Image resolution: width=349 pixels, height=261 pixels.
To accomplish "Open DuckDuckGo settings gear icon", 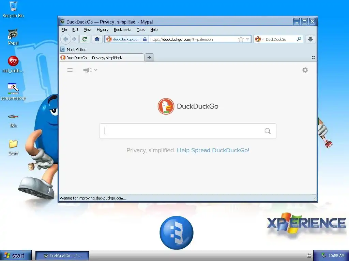I will 305,70.
